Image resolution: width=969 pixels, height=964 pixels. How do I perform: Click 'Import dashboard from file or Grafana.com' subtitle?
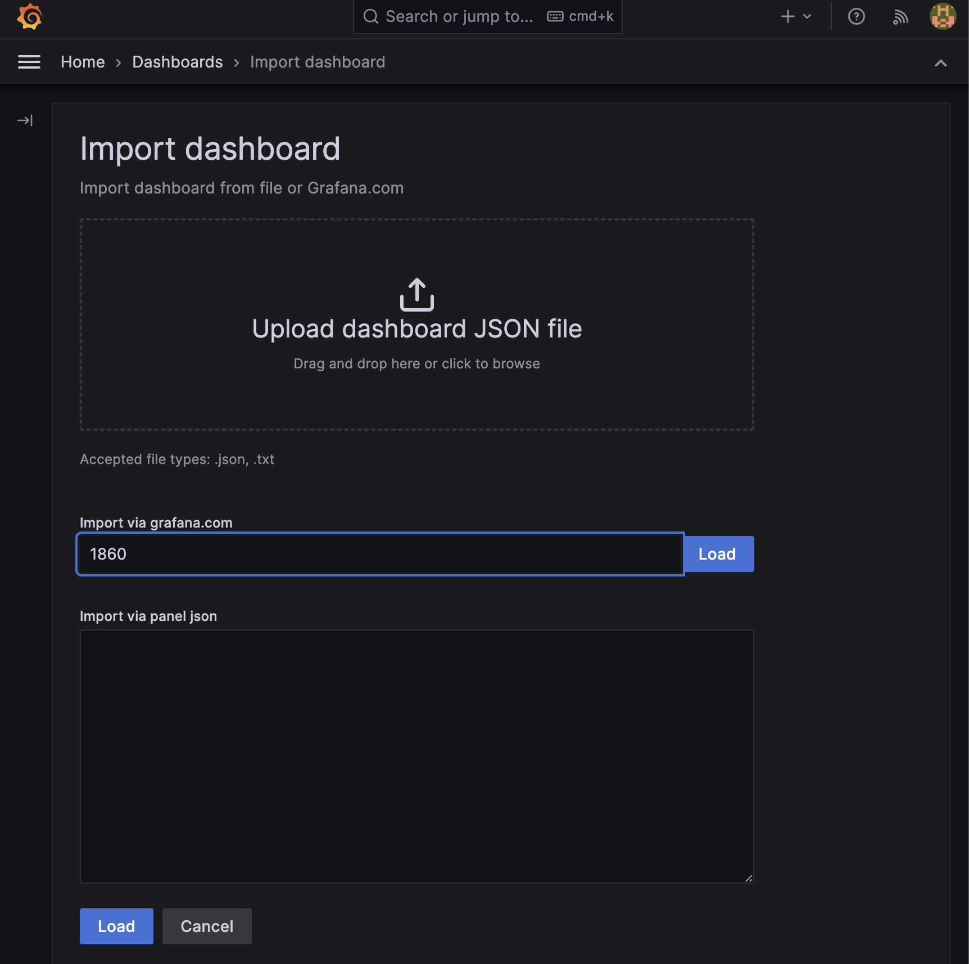pos(242,188)
